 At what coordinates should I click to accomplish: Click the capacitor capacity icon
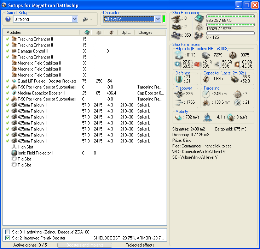point(206,79)
